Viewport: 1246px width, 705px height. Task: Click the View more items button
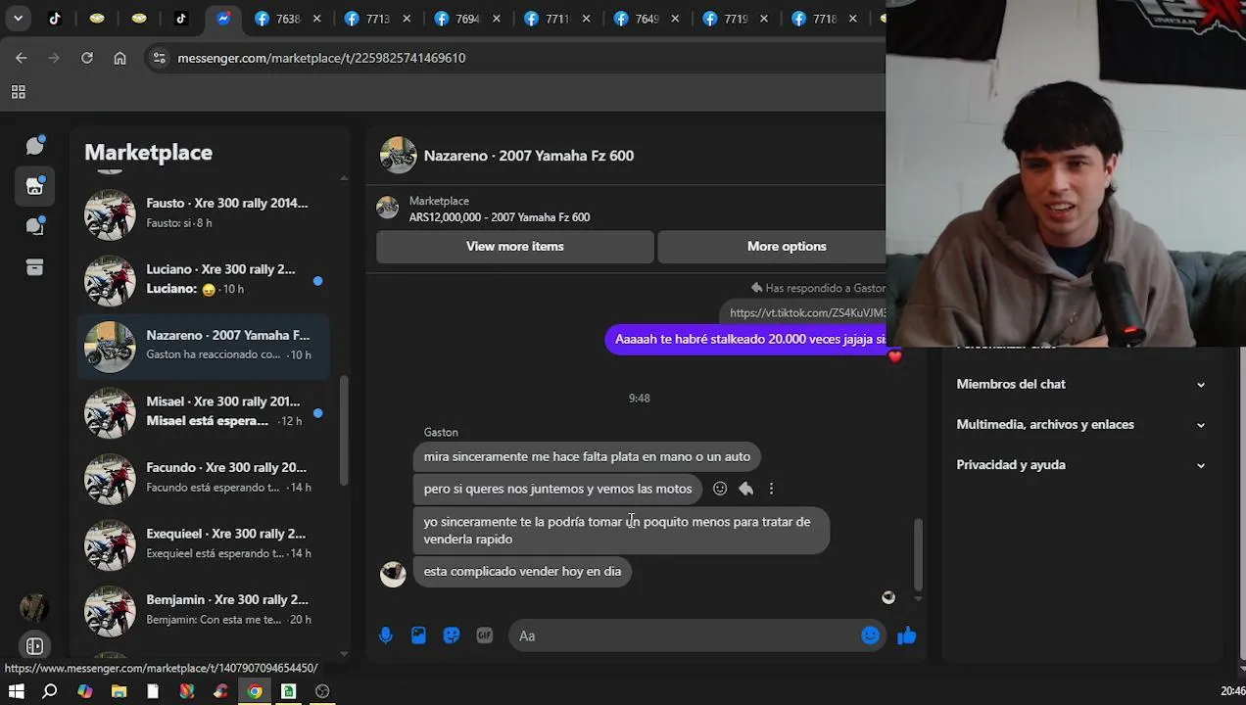click(x=515, y=247)
